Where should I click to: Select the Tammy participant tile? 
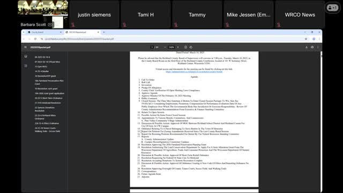click(197, 14)
